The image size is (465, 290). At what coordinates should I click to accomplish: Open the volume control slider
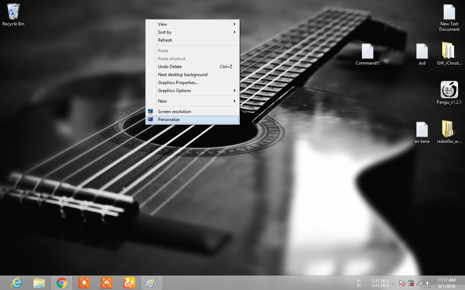click(x=428, y=283)
